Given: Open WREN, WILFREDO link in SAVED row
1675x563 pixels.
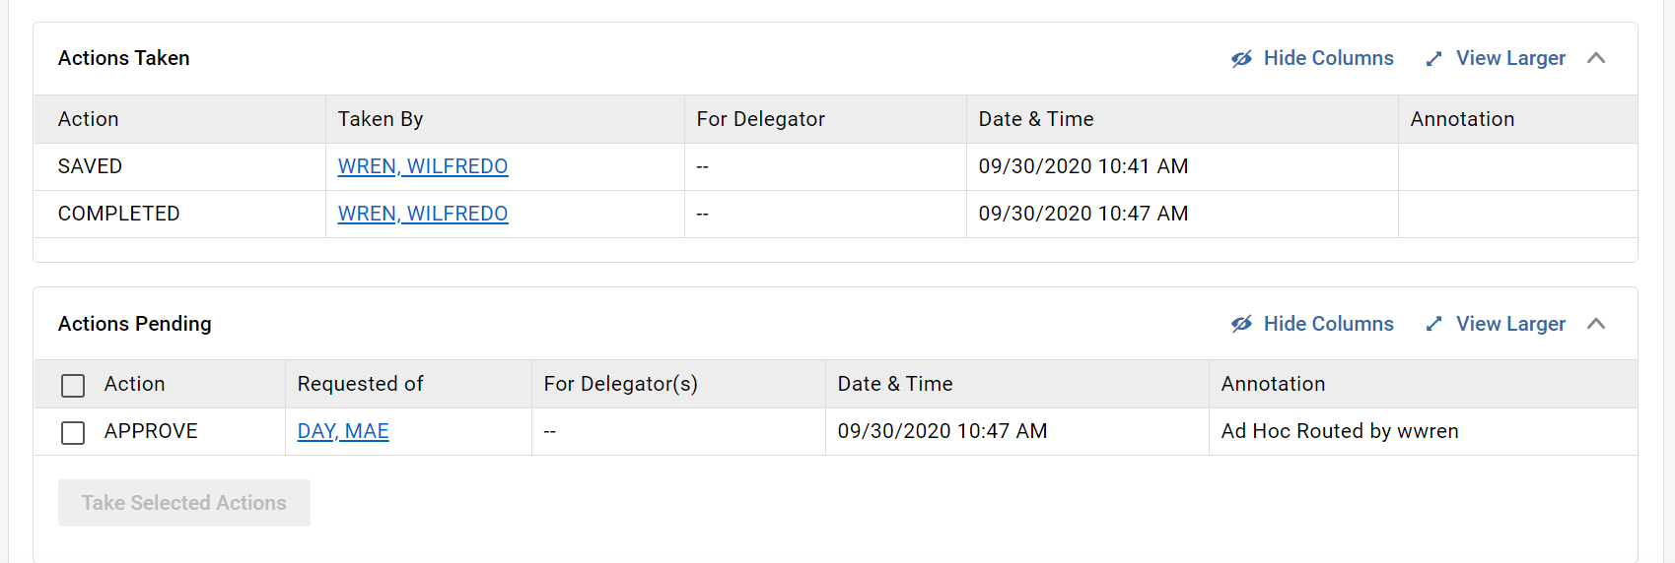Looking at the screenshot, I should [x=423, y=166].
